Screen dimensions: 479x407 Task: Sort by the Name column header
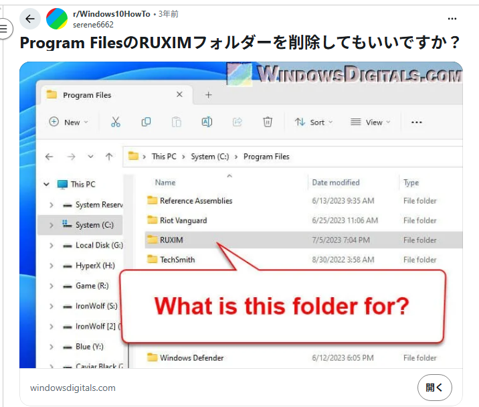[x=165, y=183]
